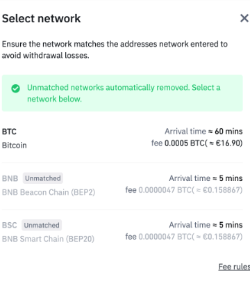Click the Unmatched badge beside BSC
This screenshot has height=282, width=250.
(42, 225)
